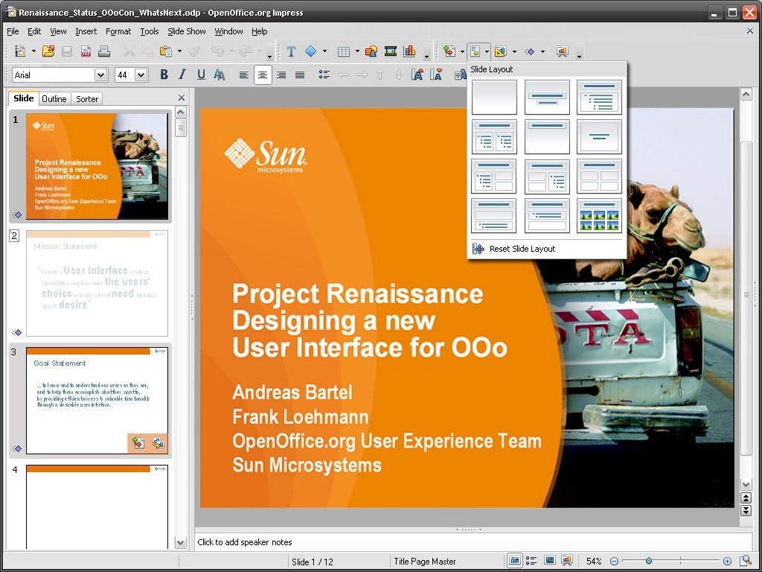Export directly as PDF

(x=86, y=51)
